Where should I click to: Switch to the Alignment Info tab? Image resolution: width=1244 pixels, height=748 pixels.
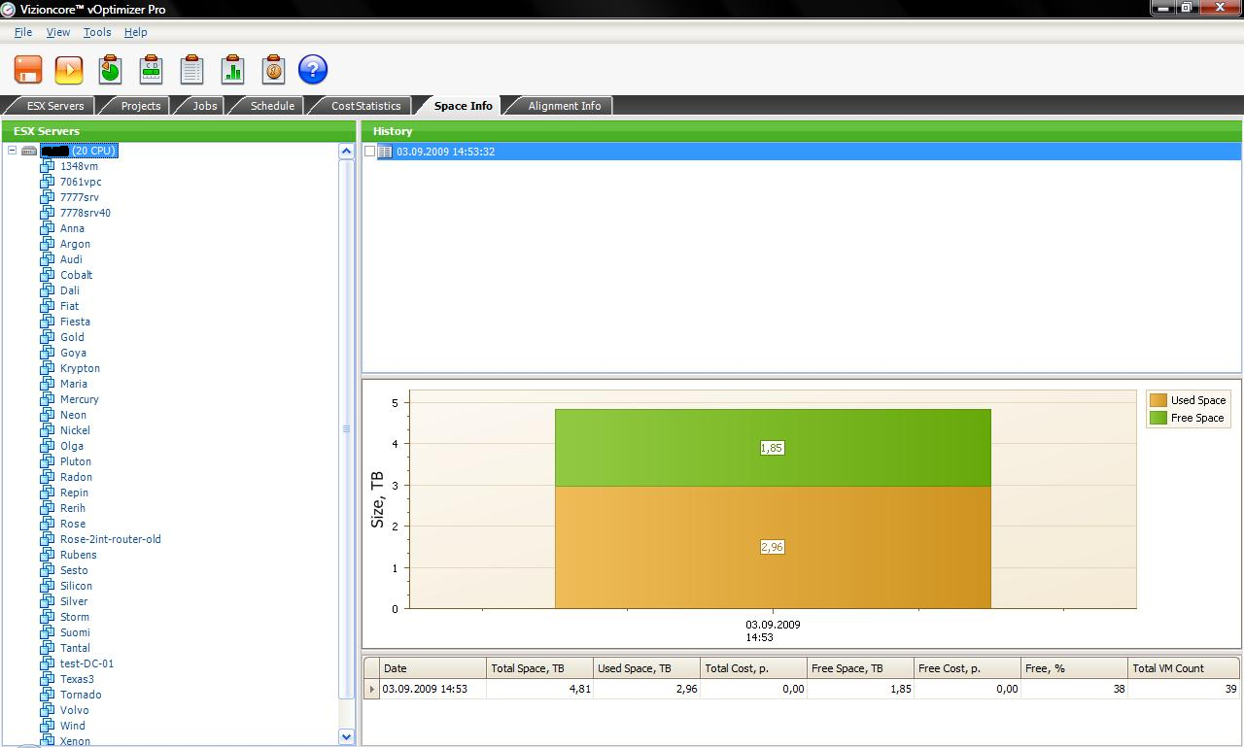[564, 106]
